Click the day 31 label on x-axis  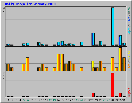click(124, 100)
